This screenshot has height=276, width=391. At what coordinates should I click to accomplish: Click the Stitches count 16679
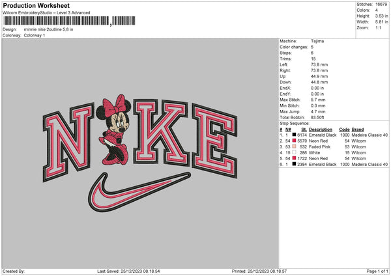[381, 5]
